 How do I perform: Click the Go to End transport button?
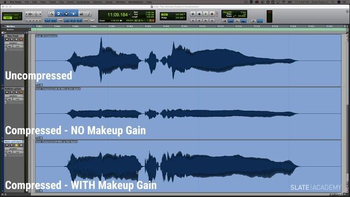[x=212, y=21]
